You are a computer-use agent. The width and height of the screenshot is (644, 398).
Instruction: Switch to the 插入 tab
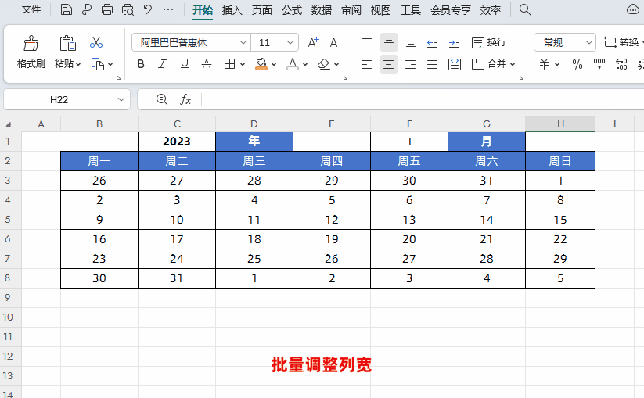click(x=232, y=10)
